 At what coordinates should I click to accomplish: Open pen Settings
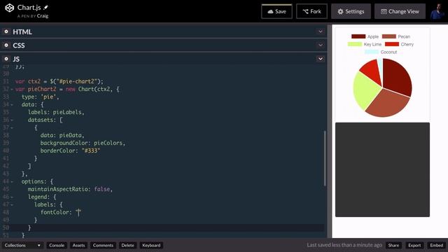(x=351, y=11)
